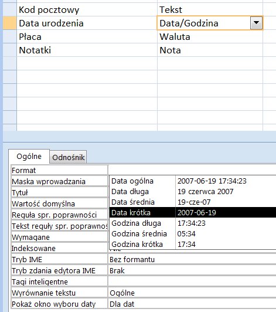Select the Data urodzenia field name cell
Viewport: 276px width, 312px height.
tap(87, 23)
